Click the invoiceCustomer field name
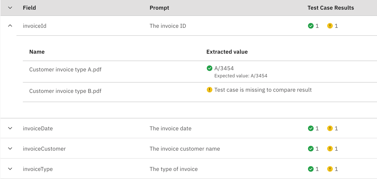The image size is (377, 179). coord(44,149)
